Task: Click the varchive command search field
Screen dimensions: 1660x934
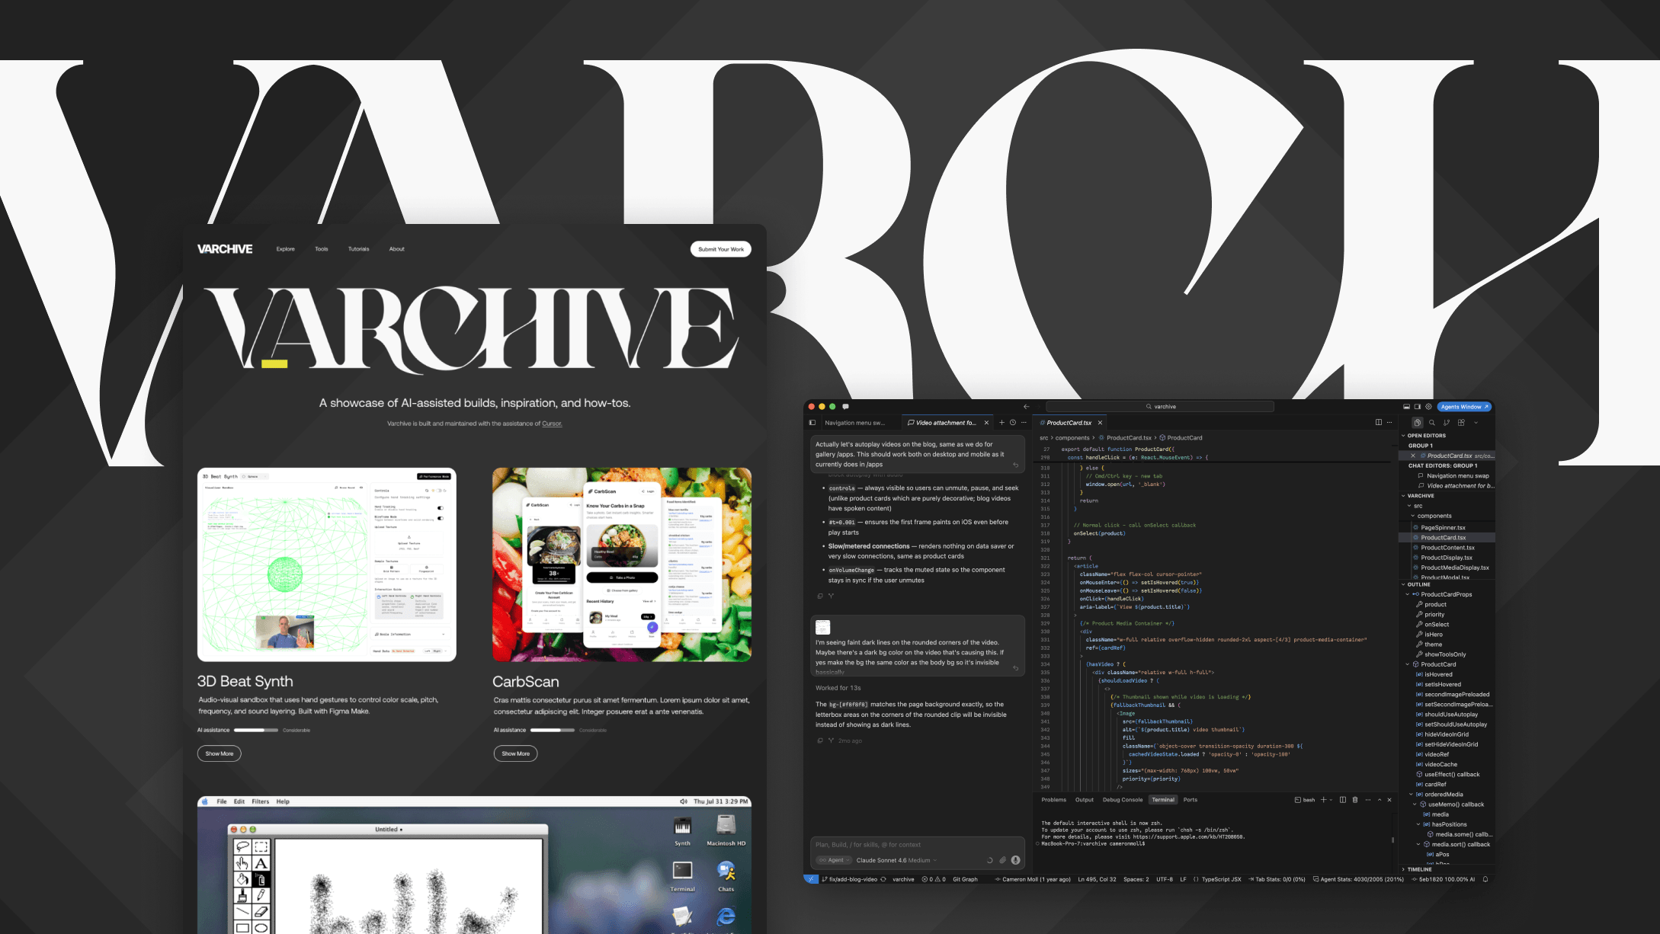Action: click(x=1160, y=407)
